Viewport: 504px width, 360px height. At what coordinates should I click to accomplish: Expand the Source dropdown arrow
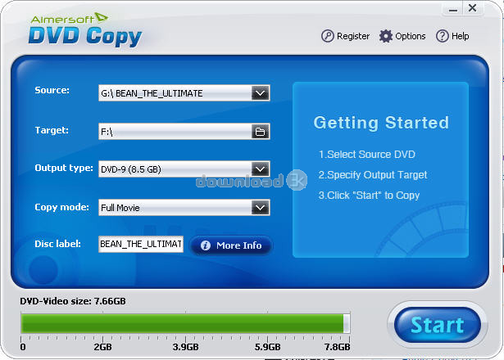(260, 93)
